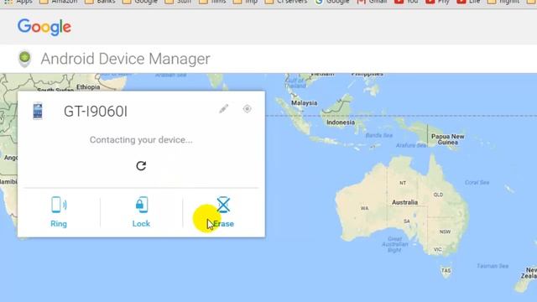Click the TAS label on Tasmania
The width and height of the screenshot is (537, 302).
tap(446, 270)
